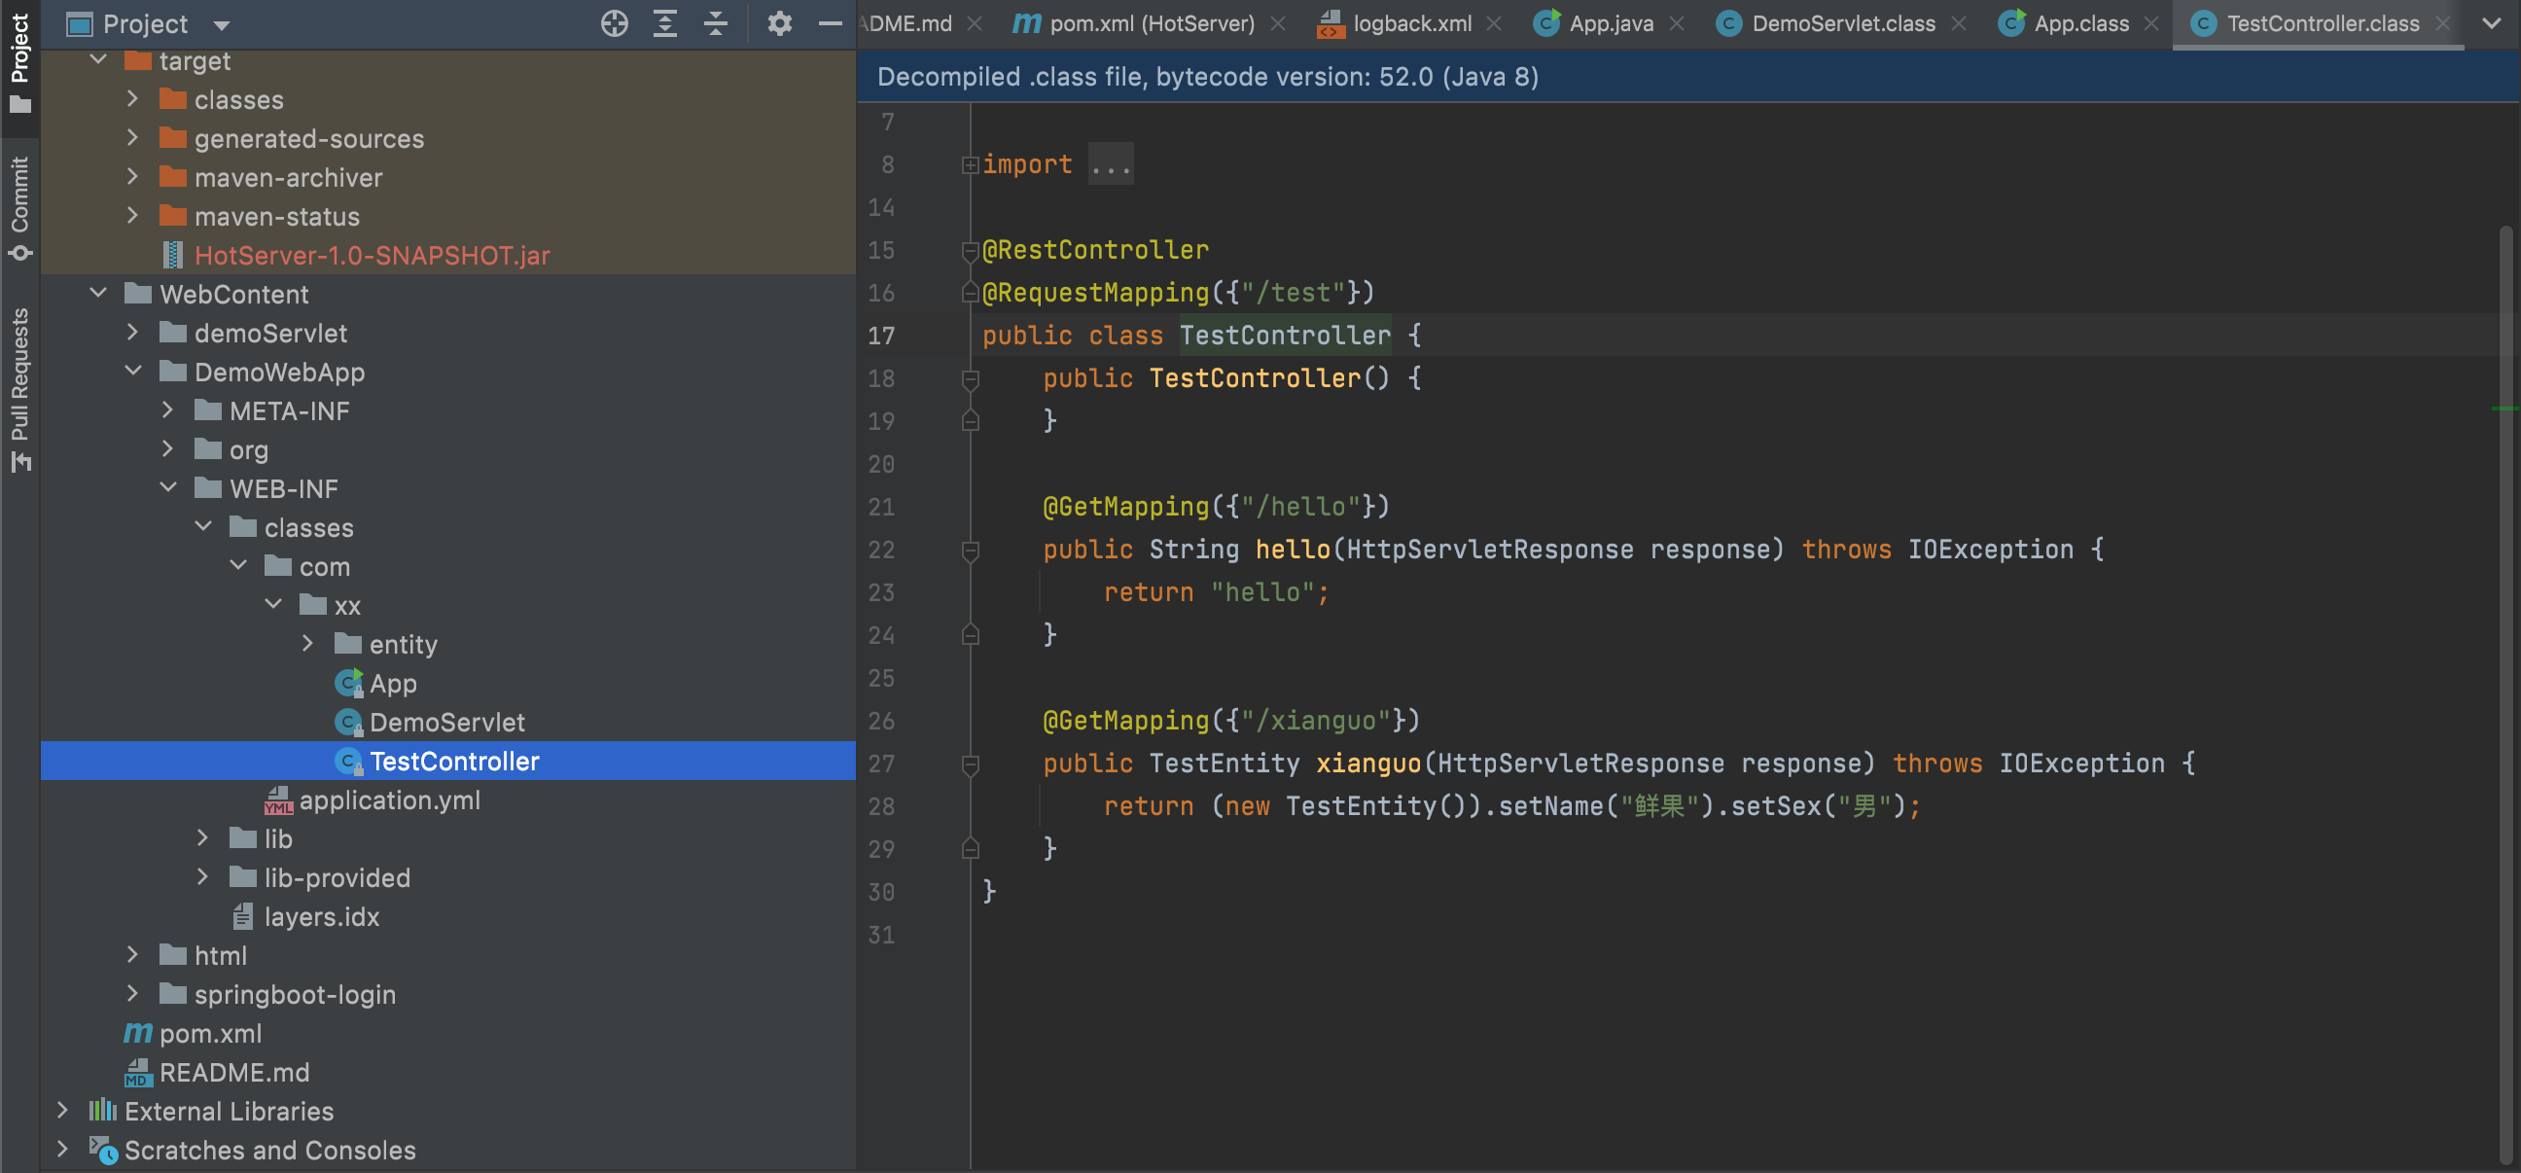
Task: Expand the entity folder
Action: (x=307, y=643)
